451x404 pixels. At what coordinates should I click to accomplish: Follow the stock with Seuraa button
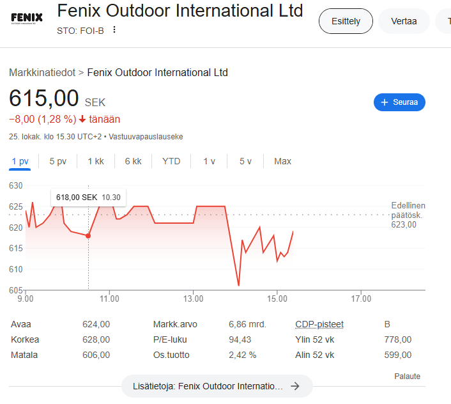(399, 102)
